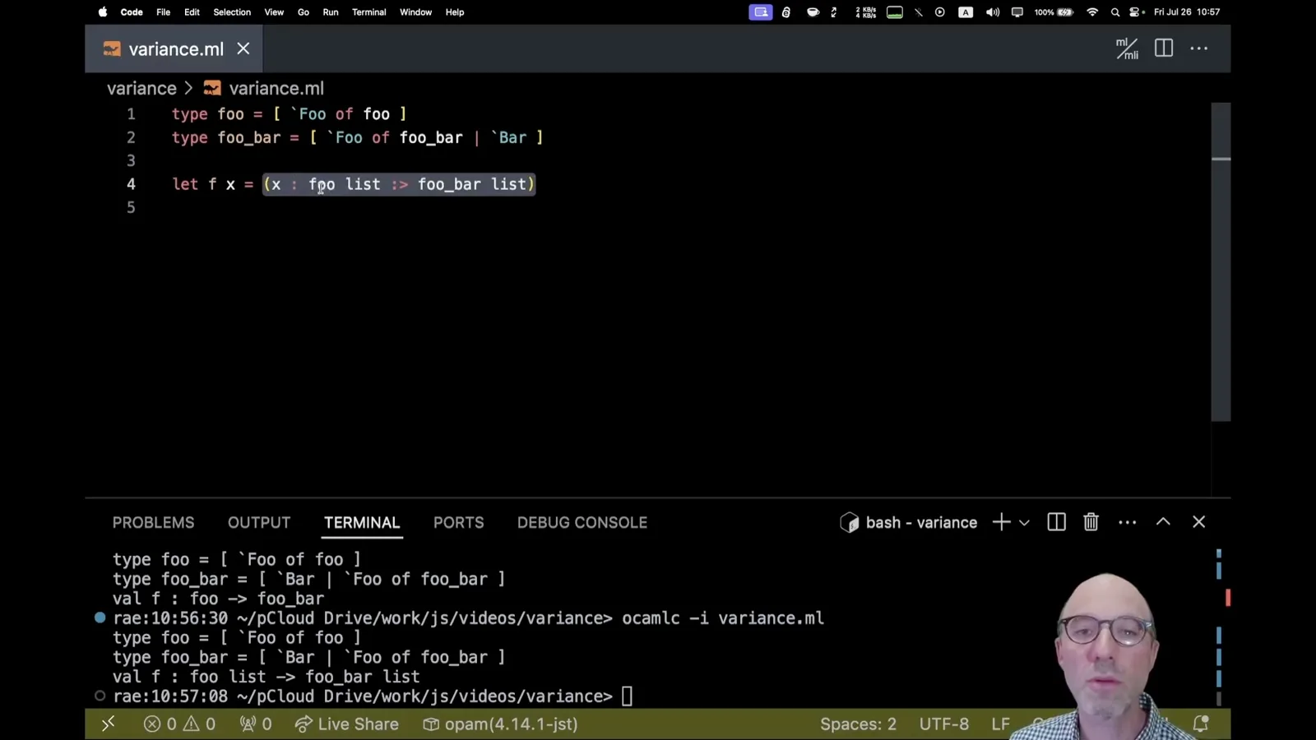Image resolution: width=1316 pixels, height=740 pixels.
Task: Open terminal panel views and more actions
Action: pos(1128,522)
